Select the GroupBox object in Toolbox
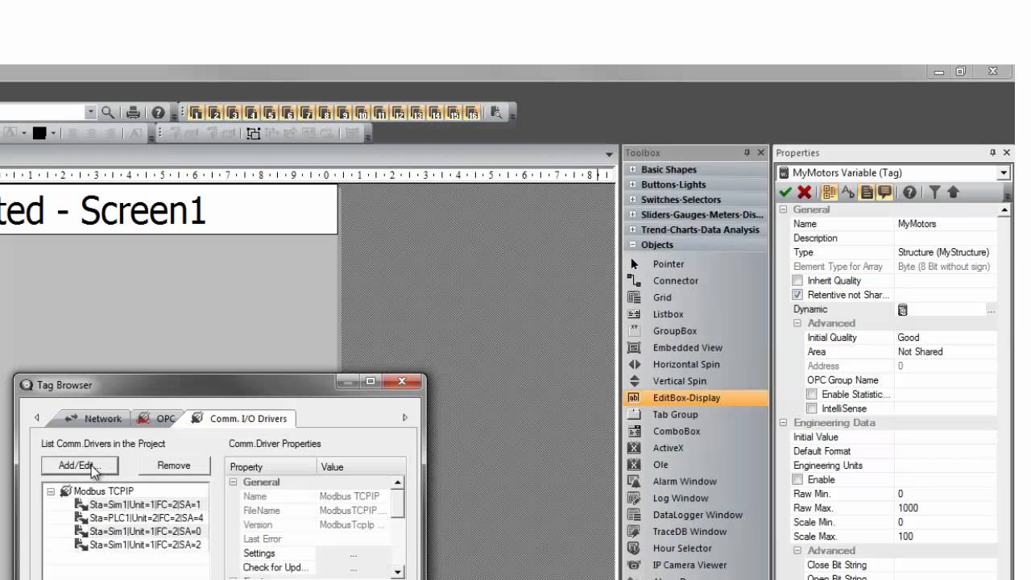Image resolution: width=1031 pixels, height=580 pixels. [674, 331]
